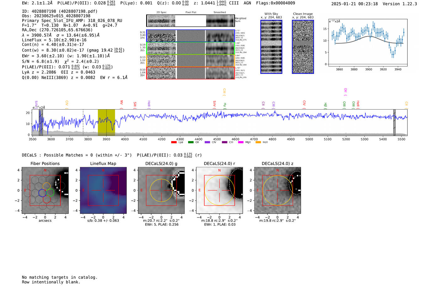Click the Pixel Flat column header
This screenshot has height=299, width=439.
(191, 12)
